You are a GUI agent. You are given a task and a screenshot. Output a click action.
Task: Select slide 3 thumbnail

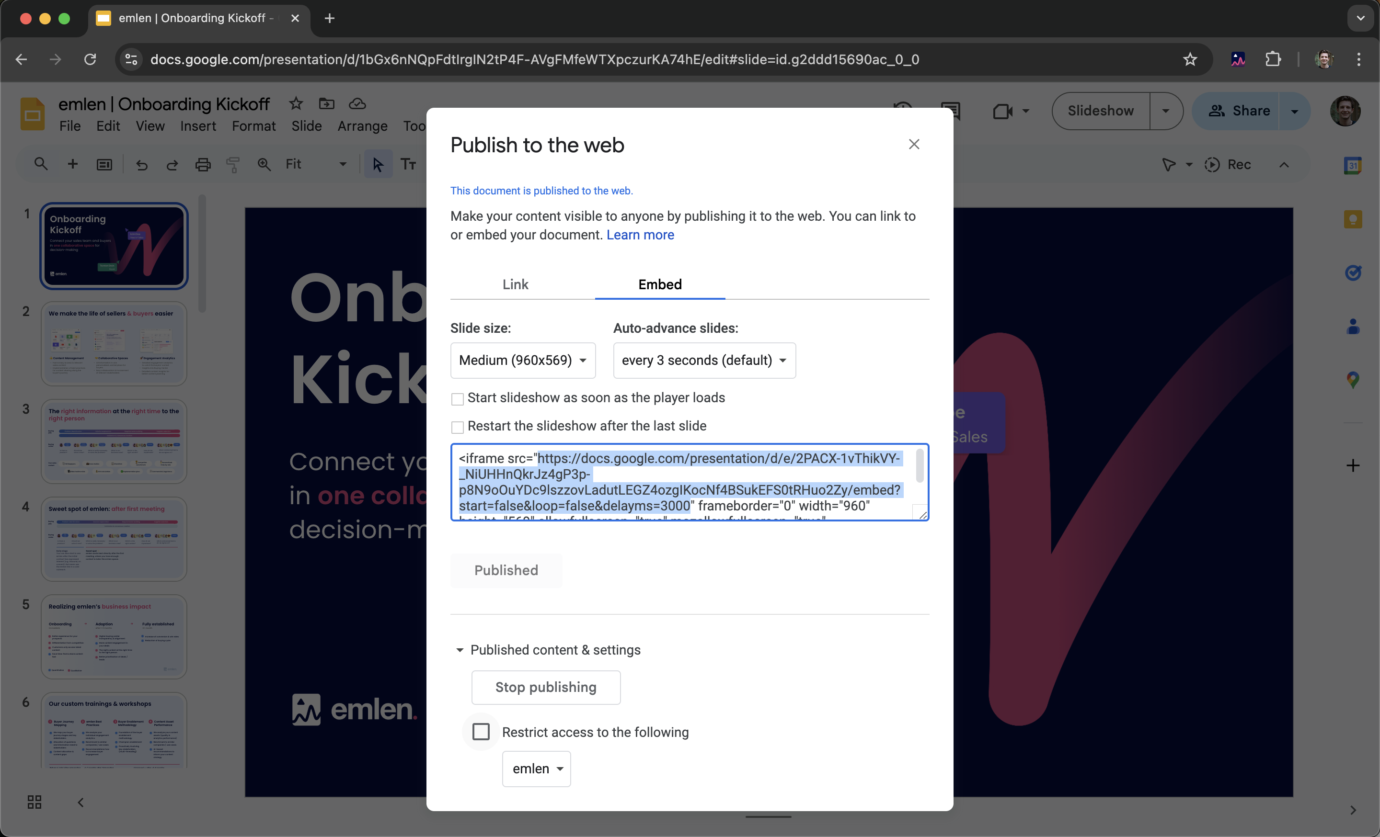[114, 441]
